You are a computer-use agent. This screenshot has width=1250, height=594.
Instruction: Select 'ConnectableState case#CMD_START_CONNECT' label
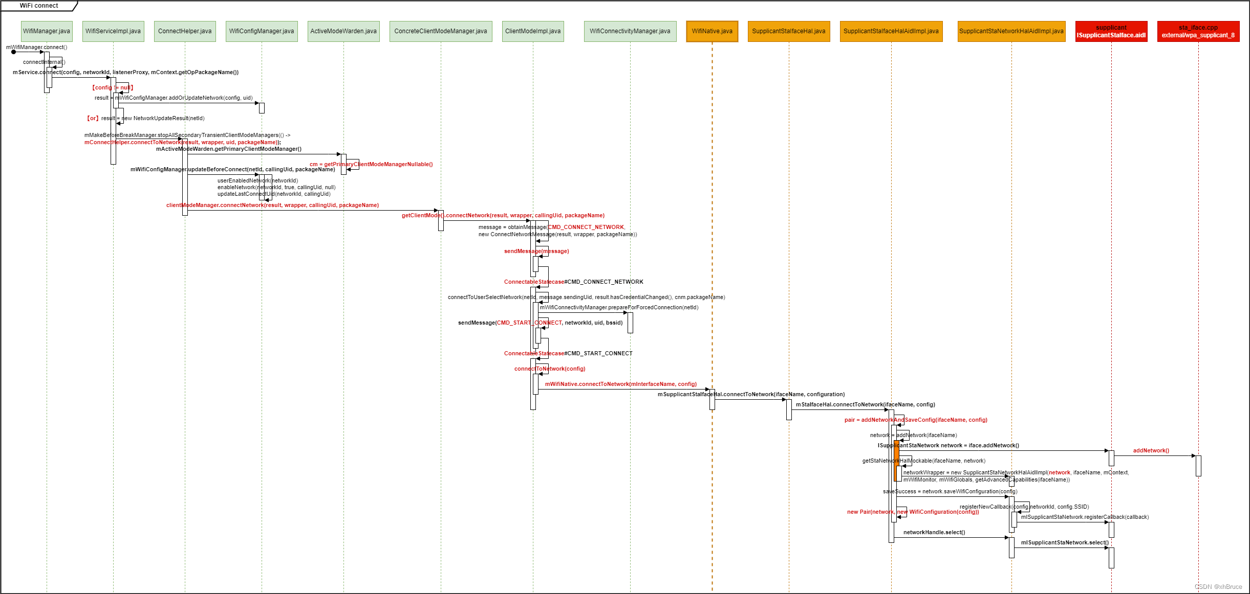568,353
